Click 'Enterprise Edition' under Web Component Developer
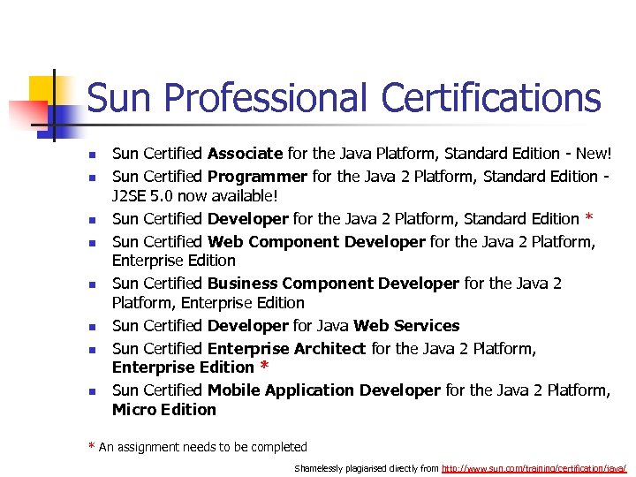This screenshot has height=477, width=636. (x=174, y=261)
